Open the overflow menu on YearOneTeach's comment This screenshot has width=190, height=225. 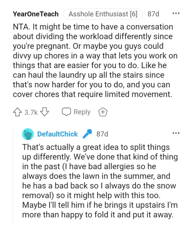176,13
